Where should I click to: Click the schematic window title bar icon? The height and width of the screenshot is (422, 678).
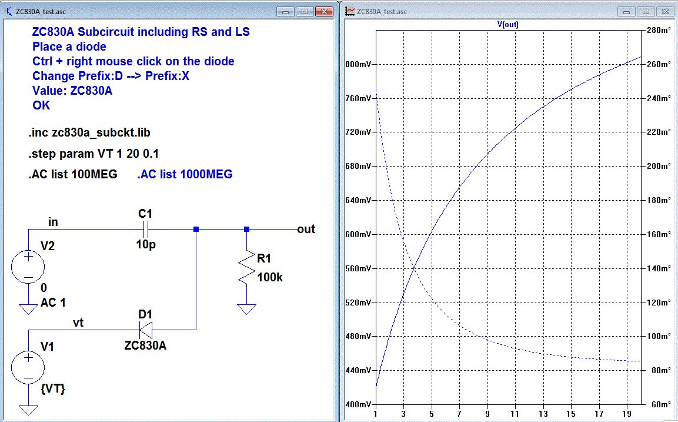pyautogui.click(x=8, y=11)
